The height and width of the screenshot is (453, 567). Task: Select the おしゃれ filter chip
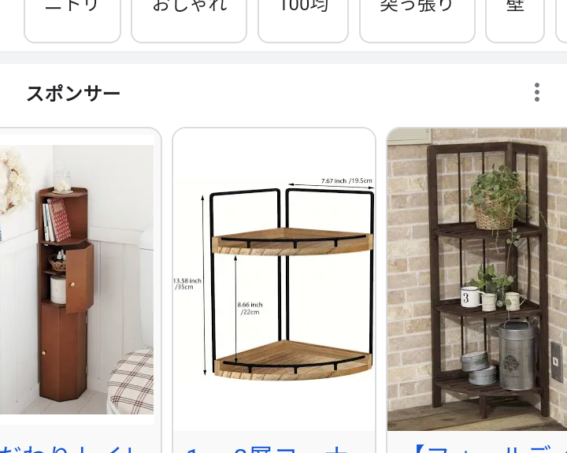click(x=189, y=21)
